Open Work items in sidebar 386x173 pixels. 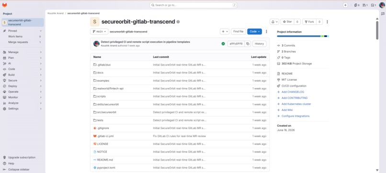[23, 37]
